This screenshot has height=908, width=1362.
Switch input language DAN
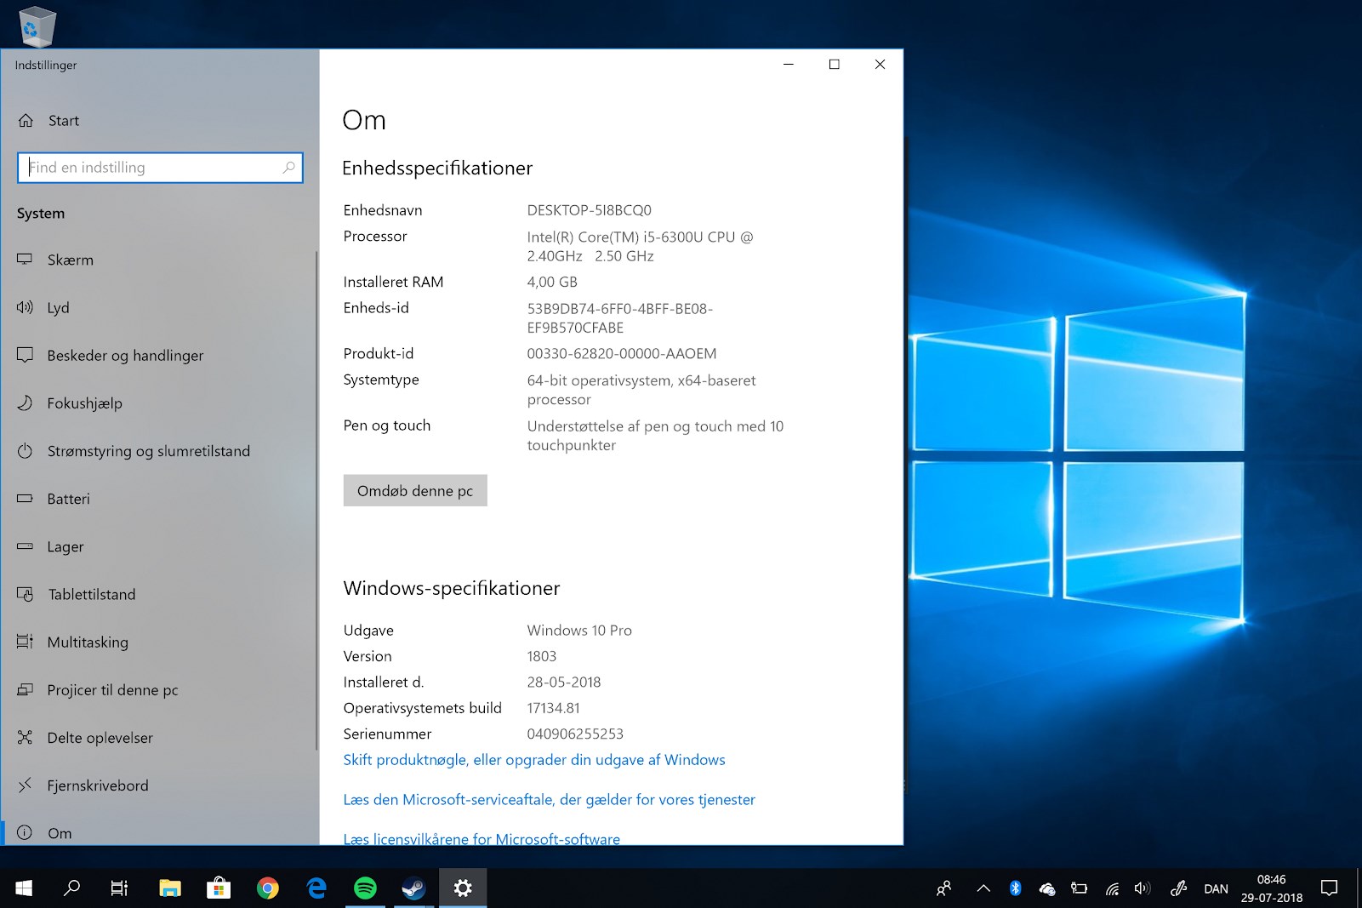coord(1216,888)
